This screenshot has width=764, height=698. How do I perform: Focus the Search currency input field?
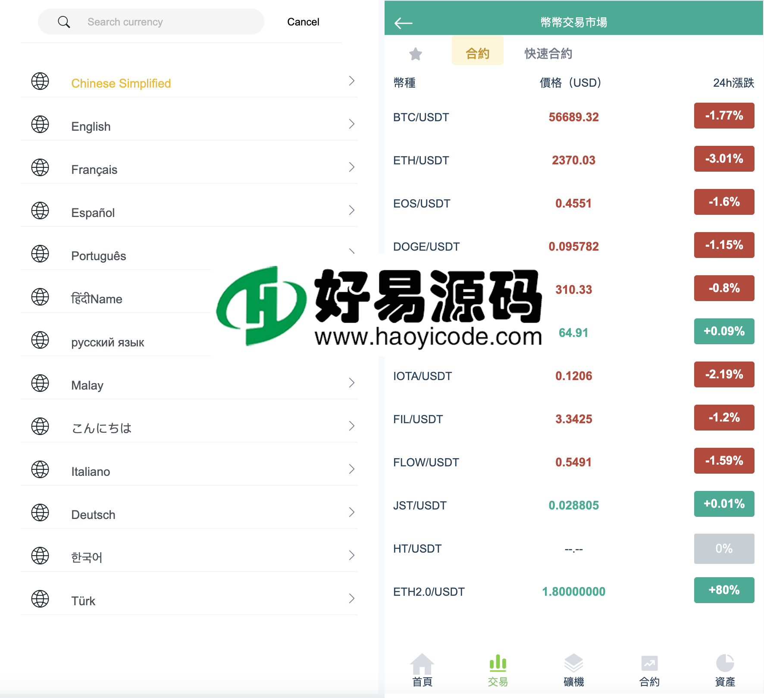click(x=151, y=22)
